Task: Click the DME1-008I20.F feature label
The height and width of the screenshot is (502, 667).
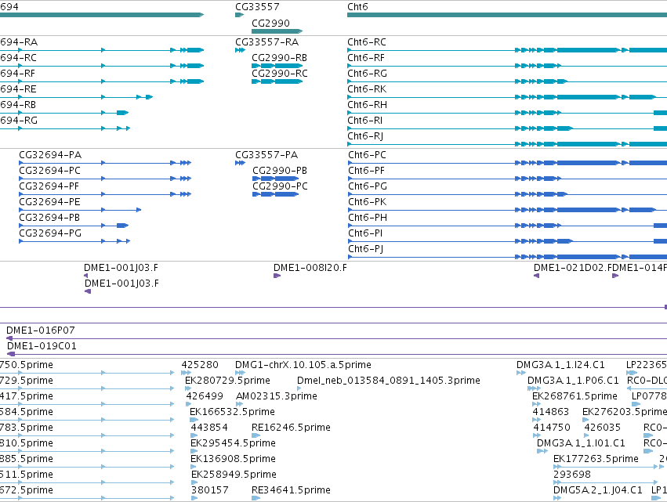Action: point(310,268)
